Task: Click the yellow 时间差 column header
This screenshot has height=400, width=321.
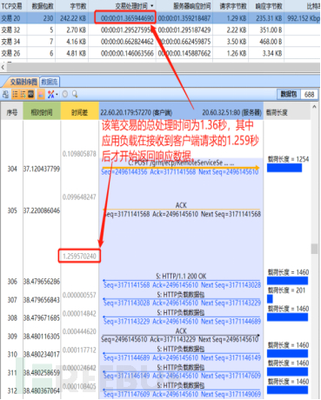Action: 79,111
